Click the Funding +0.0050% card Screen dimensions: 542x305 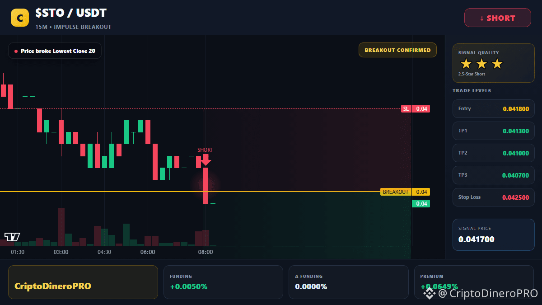pyautogui.click(x=223, y=282)
